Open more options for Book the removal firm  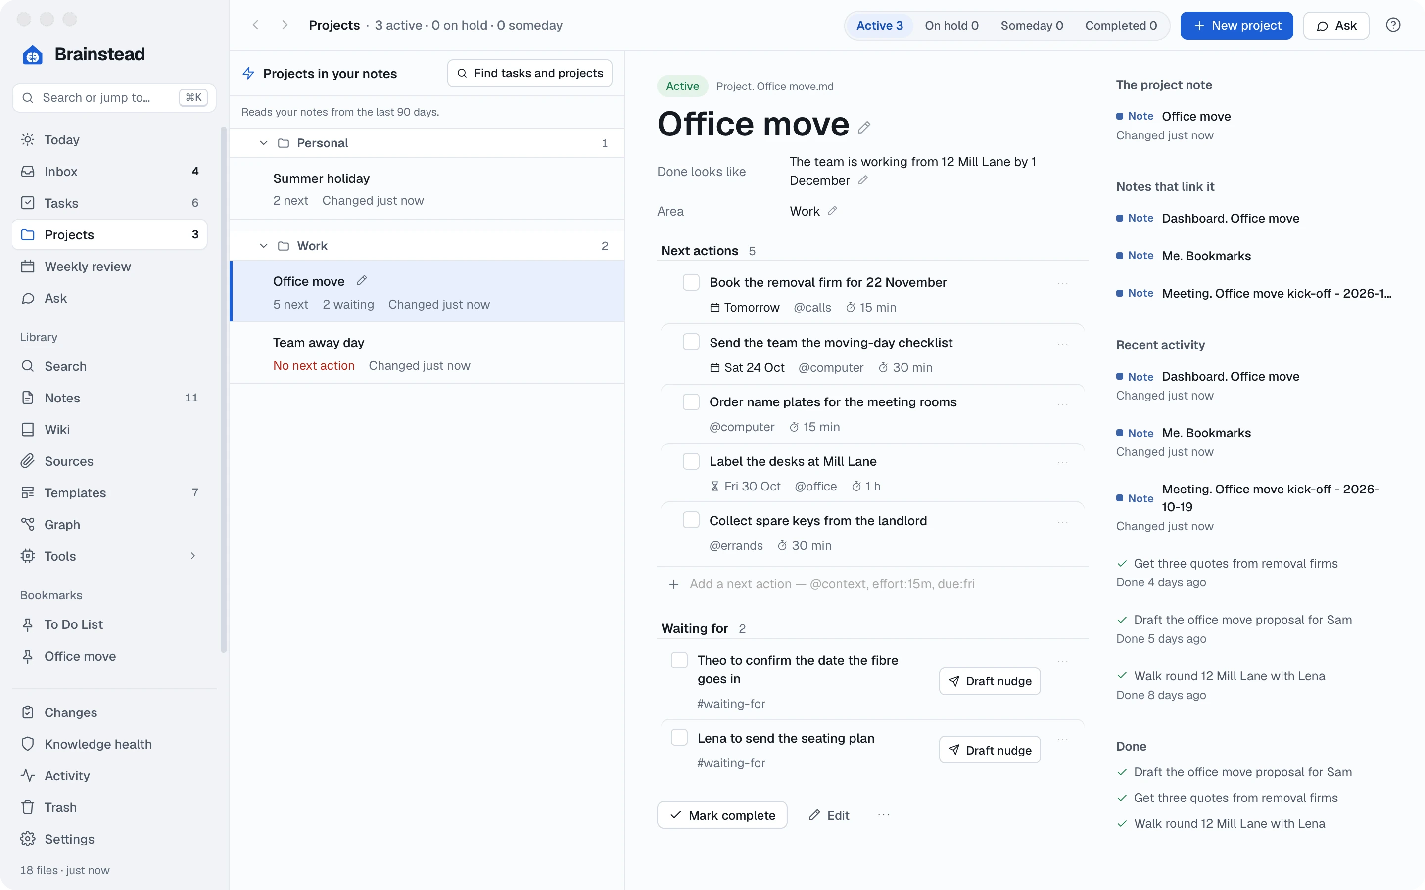(1063, 283)
